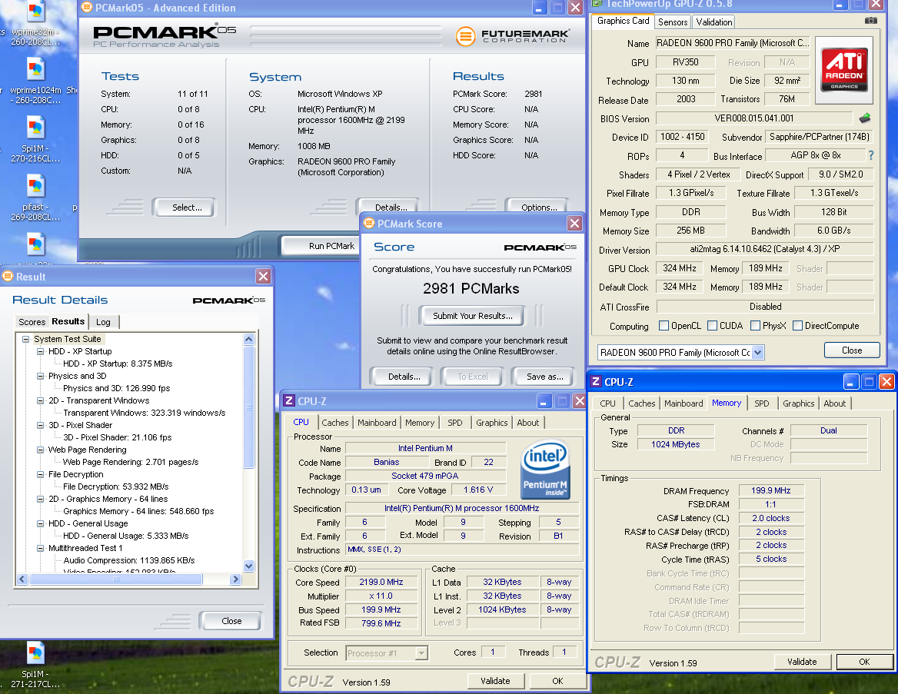Collapse the HDD - XP Startup node
Viewport: 898px width, 694px height.
click(40, 351)
